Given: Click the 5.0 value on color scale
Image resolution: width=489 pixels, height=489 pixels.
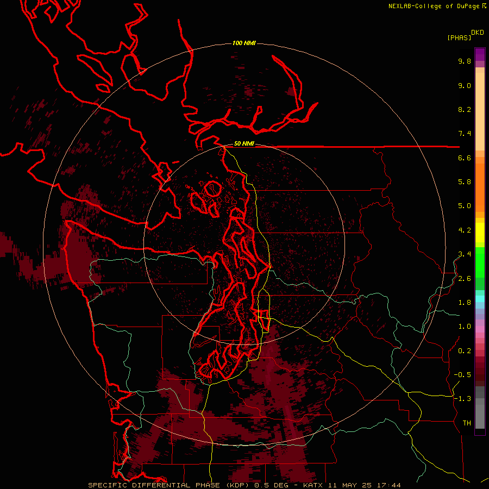Looking at the screenshot, I should pyautogui.click(x=465, y=206).
